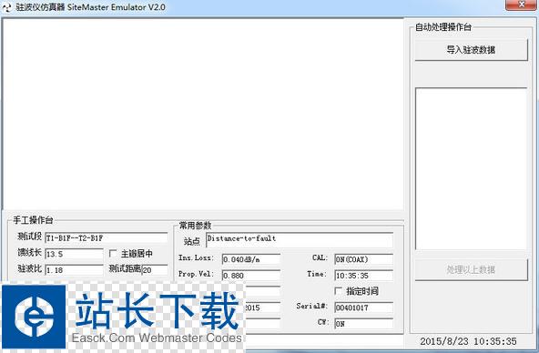Click the 导入驻波数据 button

coord(471,50)
